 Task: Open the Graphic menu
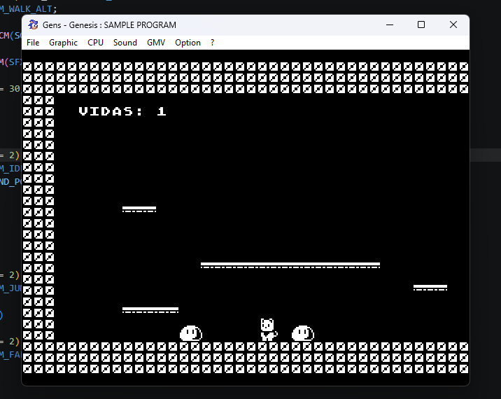(x=63, y=43)
